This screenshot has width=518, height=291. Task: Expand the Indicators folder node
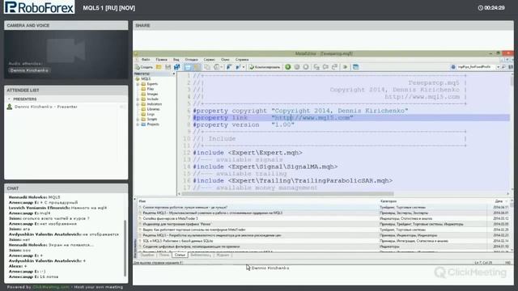pyautogui.click(x=138, y=104)
